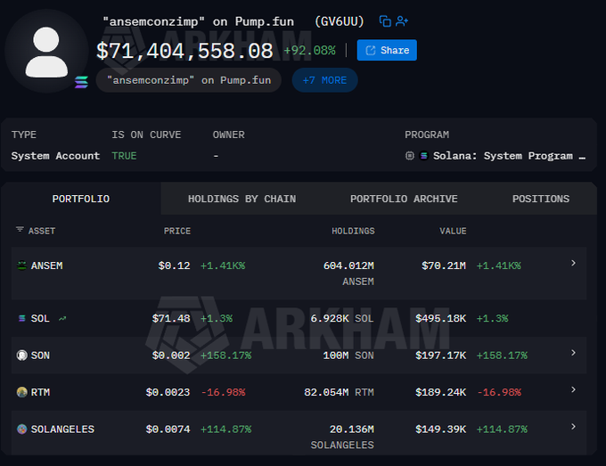
Task: Click the SOLANGELES asset name
Action: (62, 429)
